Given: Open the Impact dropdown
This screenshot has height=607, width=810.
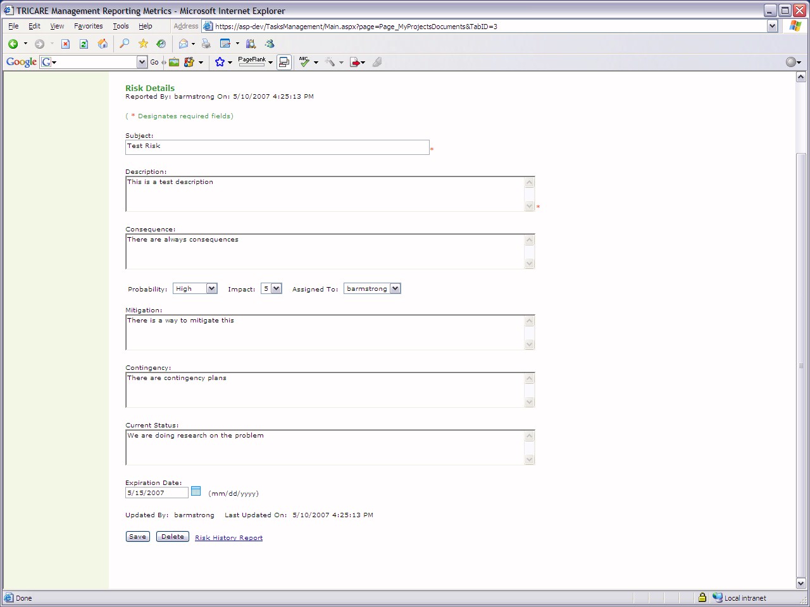Looking at the screenshot, I should click(276, 288).
